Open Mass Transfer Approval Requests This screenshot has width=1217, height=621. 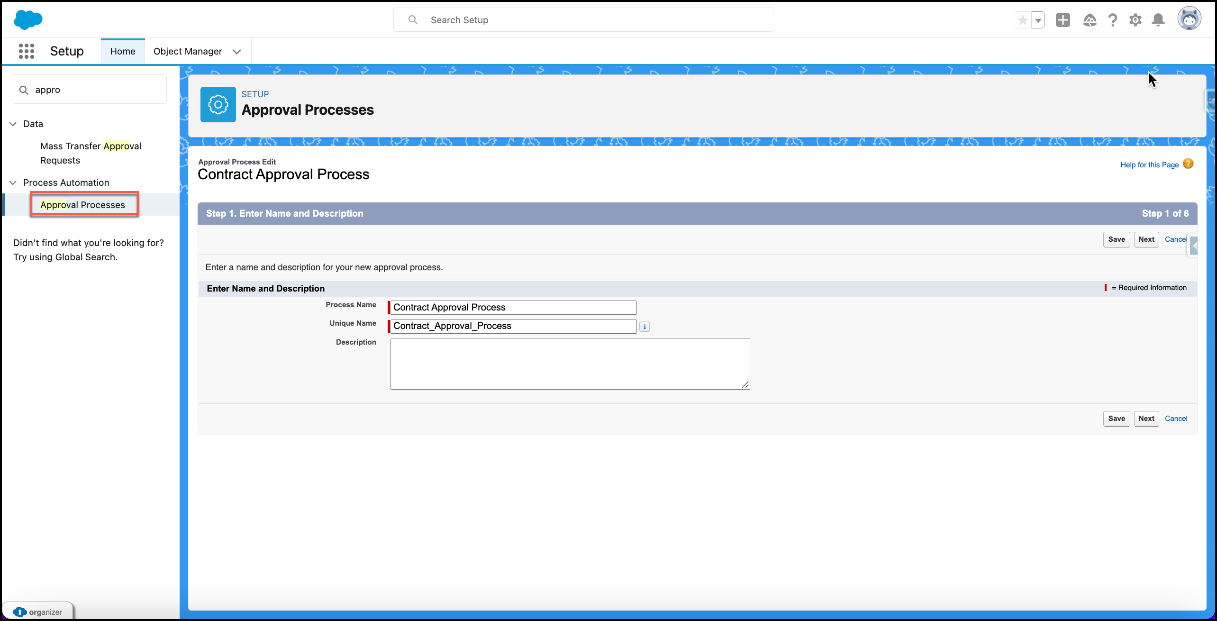(91, 153)
